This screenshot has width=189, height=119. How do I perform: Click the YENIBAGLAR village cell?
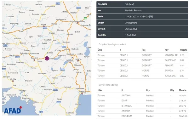(x=171, y=55)
